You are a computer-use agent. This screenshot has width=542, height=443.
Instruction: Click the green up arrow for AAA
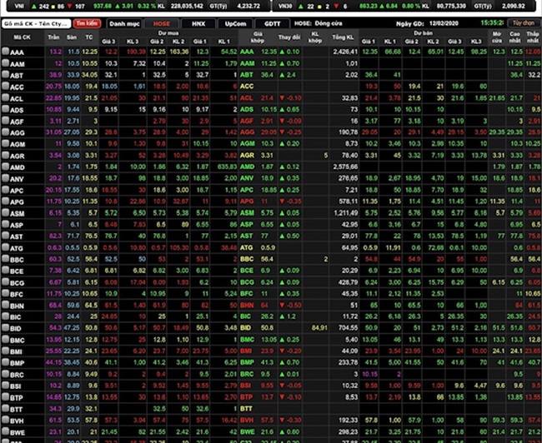282,52
